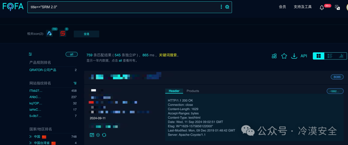The height and width of the screenshot is (145, 348).
Task: Select the blue related icon with 755 results
Action: tap(49, 34)
